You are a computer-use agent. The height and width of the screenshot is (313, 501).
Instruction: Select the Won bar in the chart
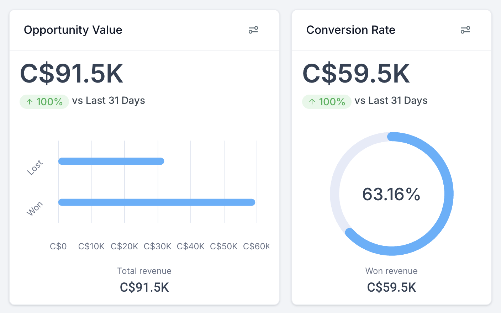pyautogui.click(x=157, y=202)
